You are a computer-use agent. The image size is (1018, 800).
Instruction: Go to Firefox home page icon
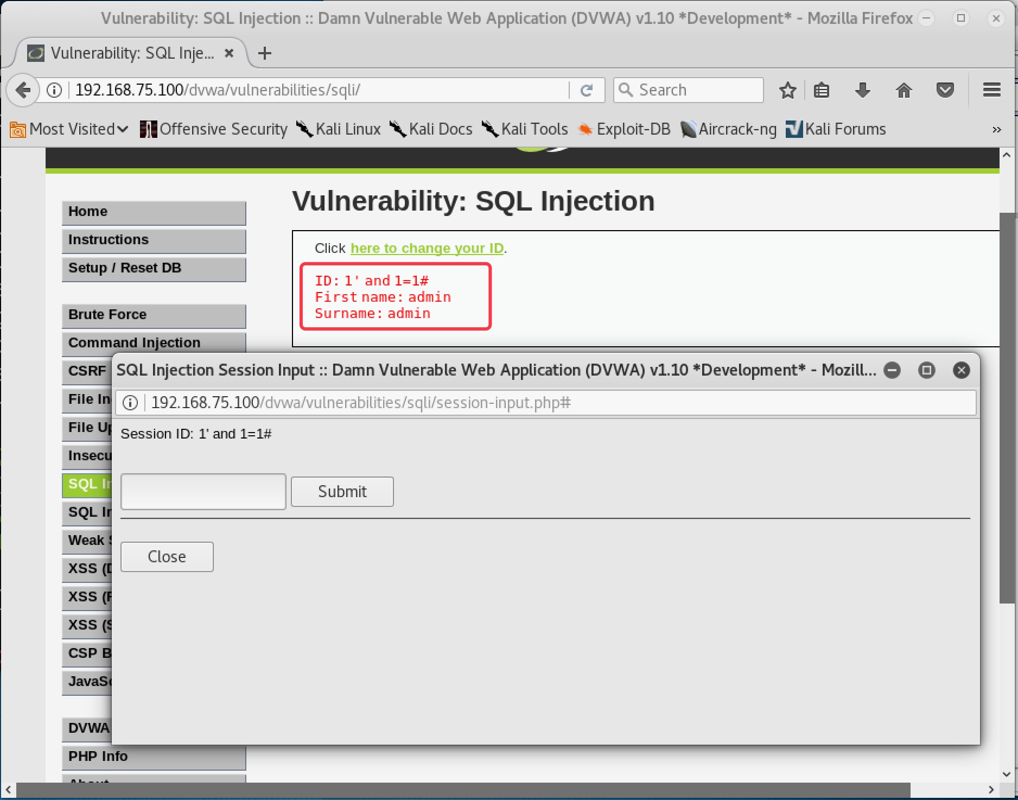[x=904, y=90]
